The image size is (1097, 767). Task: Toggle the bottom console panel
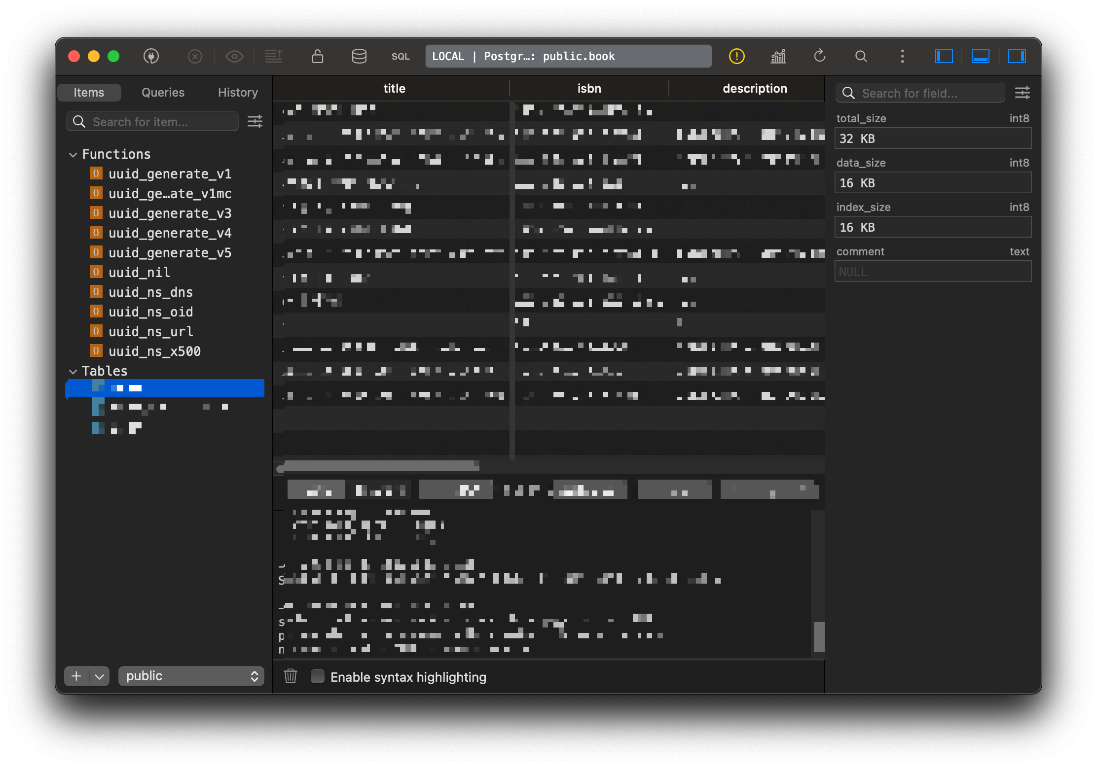[980, 56]
